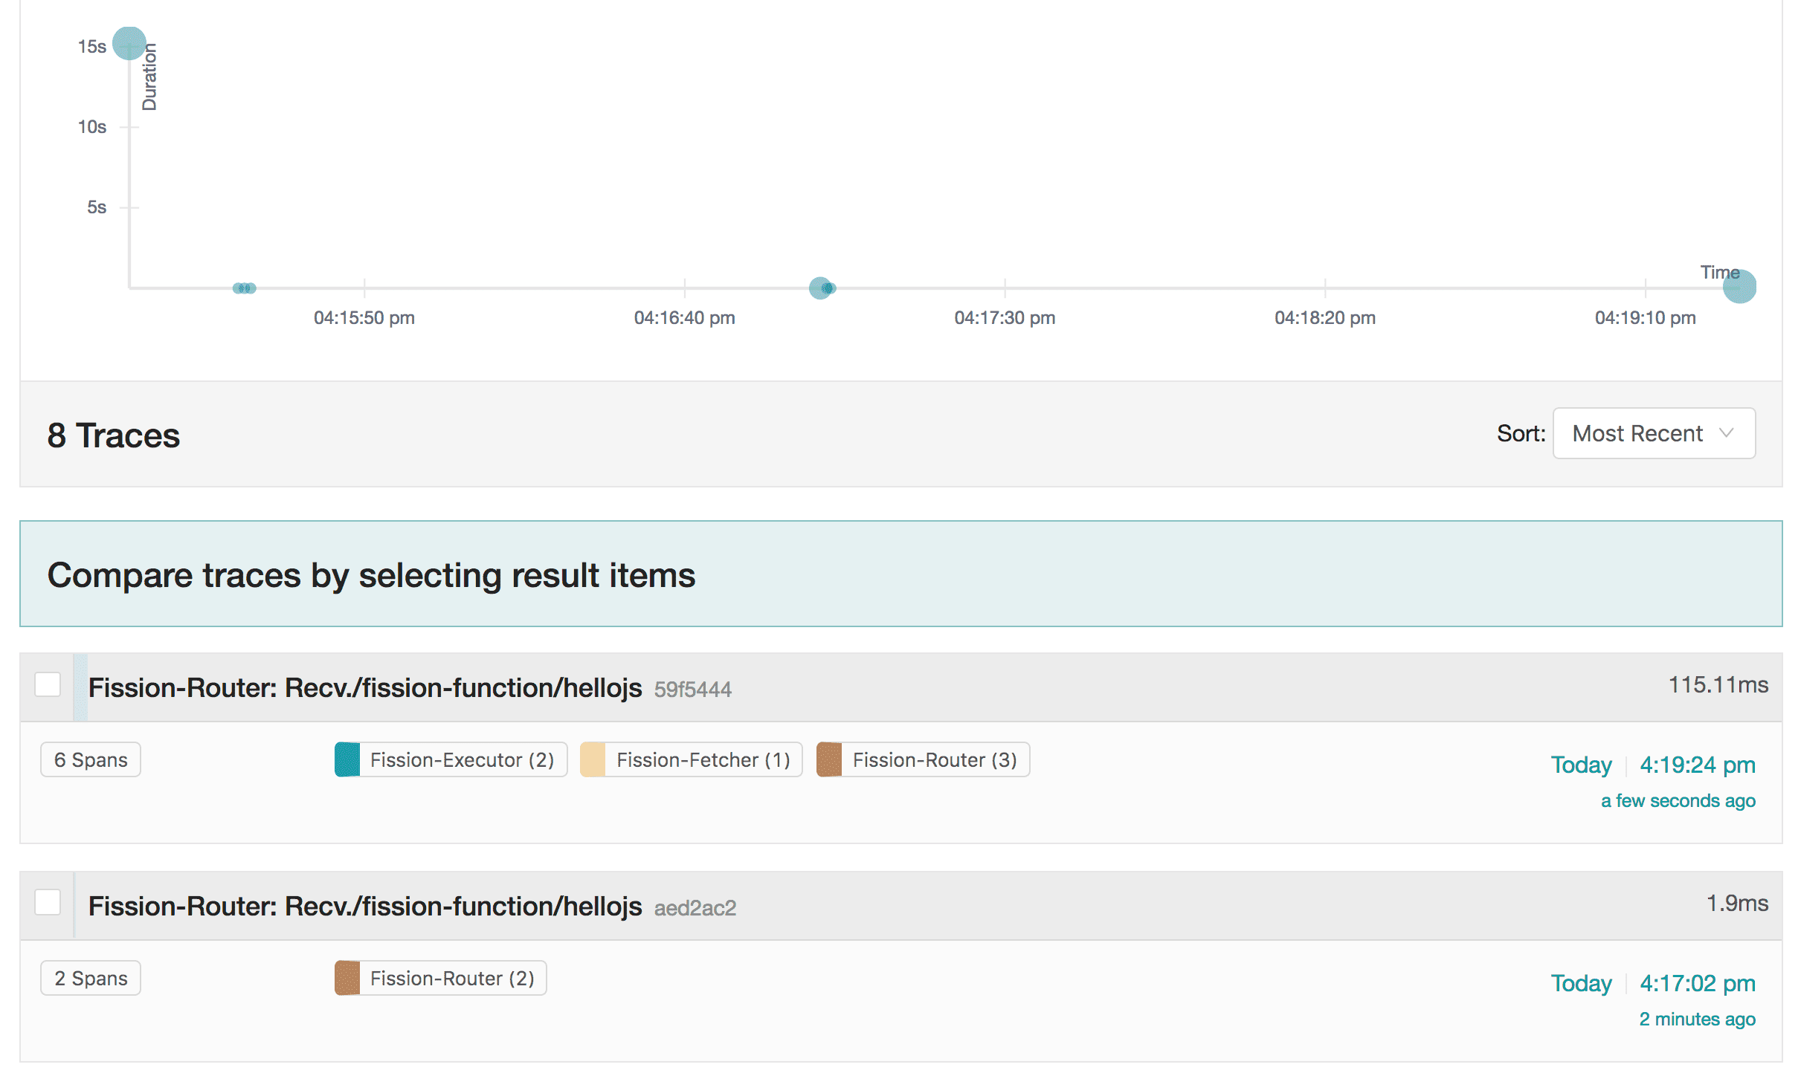Screen dimensions: 1801x1073
Task: Click the 115.11ms duration label
Action: pyautogui.click(x=1718, y=684)
